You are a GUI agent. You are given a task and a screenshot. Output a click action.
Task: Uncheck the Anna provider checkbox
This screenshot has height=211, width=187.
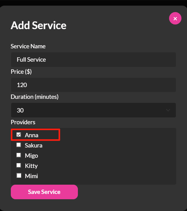pyautogui.click(x=19, y=135)
